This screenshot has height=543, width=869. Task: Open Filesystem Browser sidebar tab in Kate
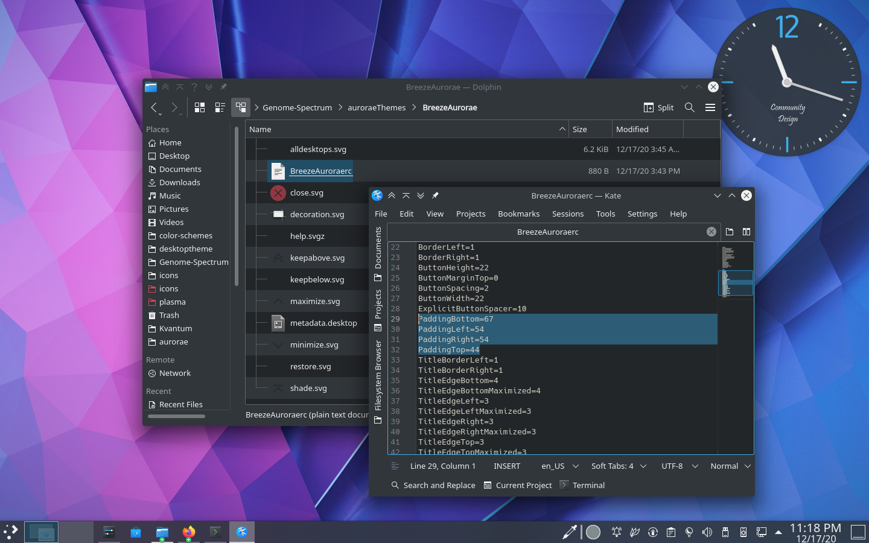[x=378, y=381]
